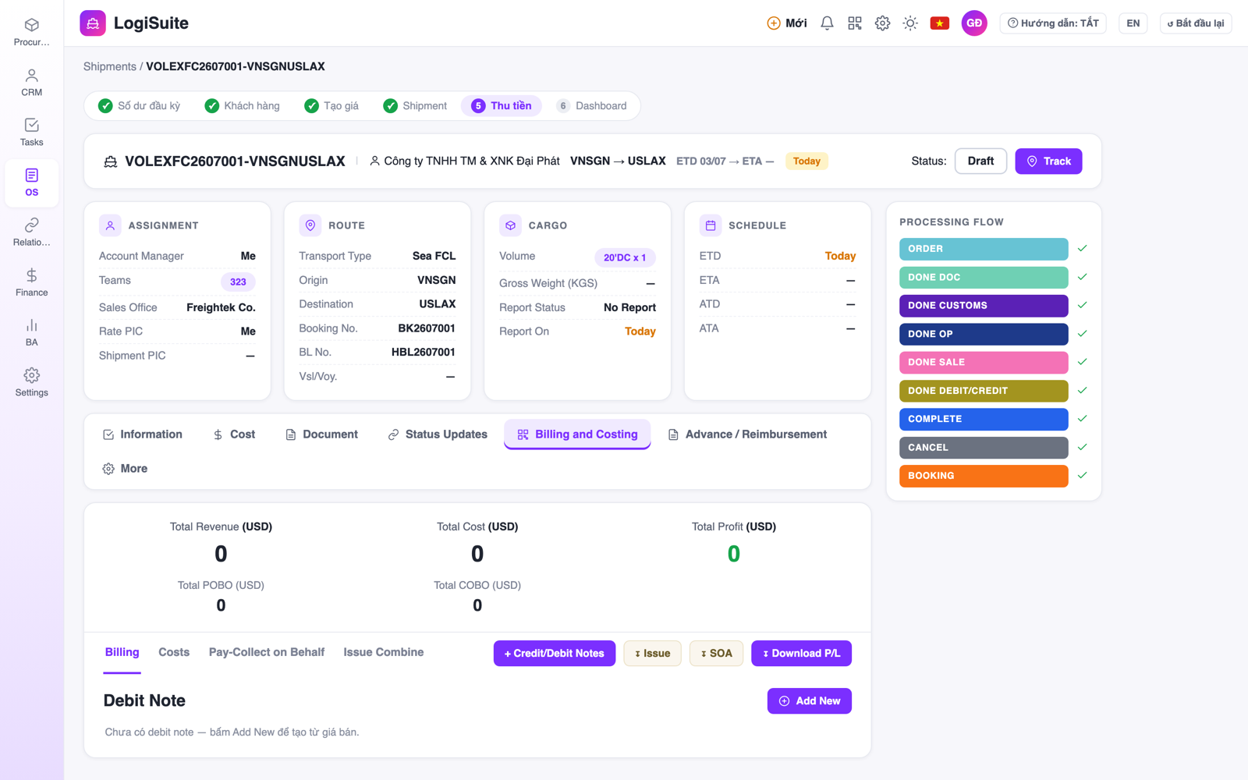1248x780 pixels.
Task: Select the Vietnam flag language icon
Action: pos(940,23)
